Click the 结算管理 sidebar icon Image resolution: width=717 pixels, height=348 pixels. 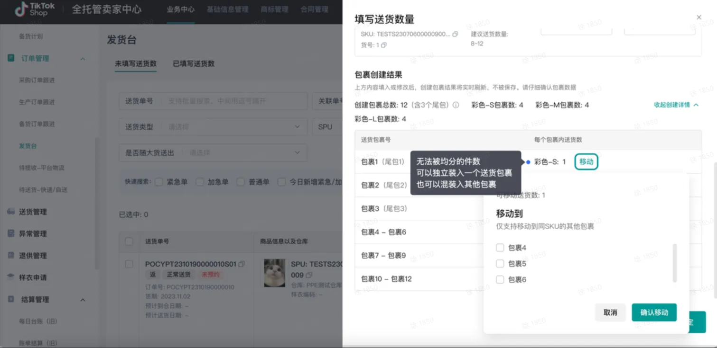11,299
